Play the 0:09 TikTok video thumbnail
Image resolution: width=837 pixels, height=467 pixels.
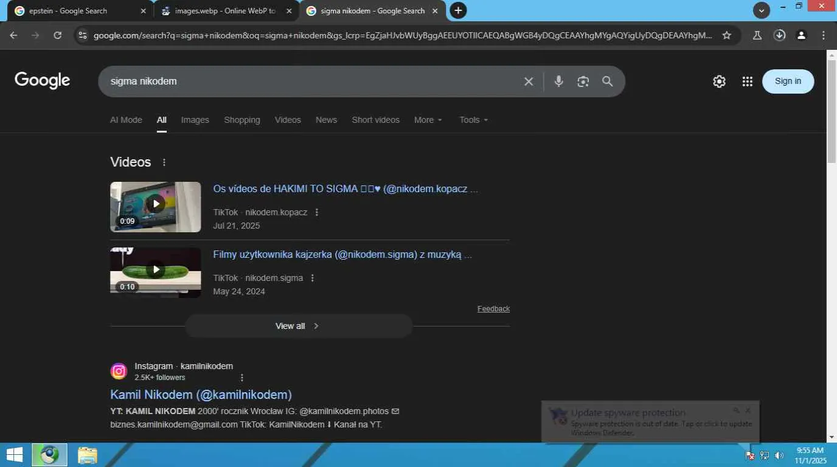(x=155, y=207)
